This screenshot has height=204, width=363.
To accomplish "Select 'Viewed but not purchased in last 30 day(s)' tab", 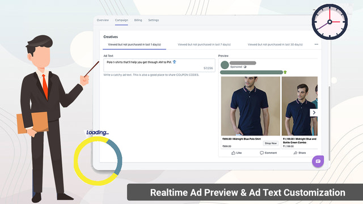I will click(275, 44).
